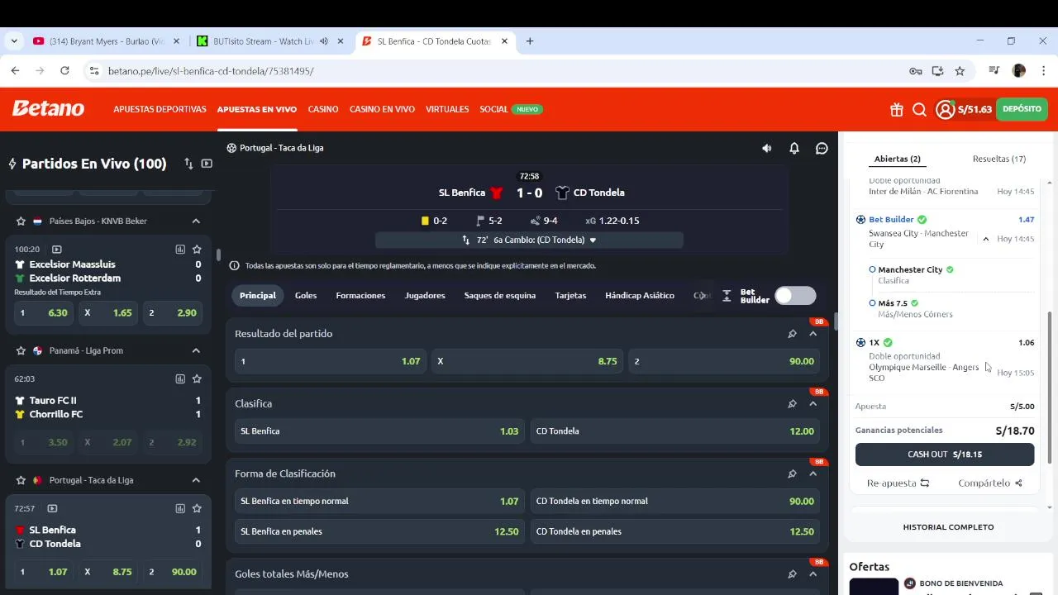Expand the 6a Cambio event dropdown
Image resolution: width=1058 pixels, height=595 pixels.
pos(529,240)
